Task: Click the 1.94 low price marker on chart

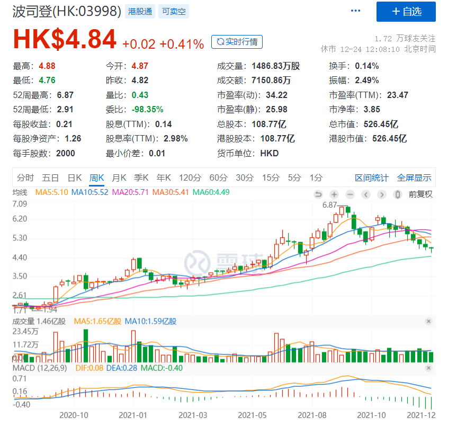Action: tap(50, 309)
